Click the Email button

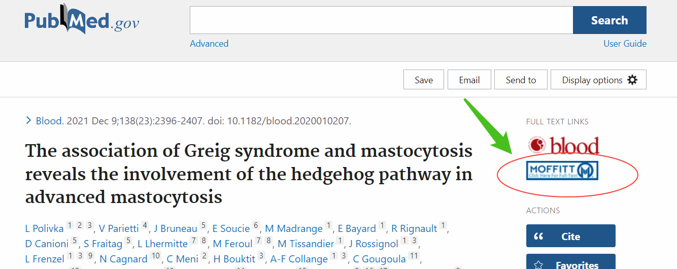pos(469,80)
